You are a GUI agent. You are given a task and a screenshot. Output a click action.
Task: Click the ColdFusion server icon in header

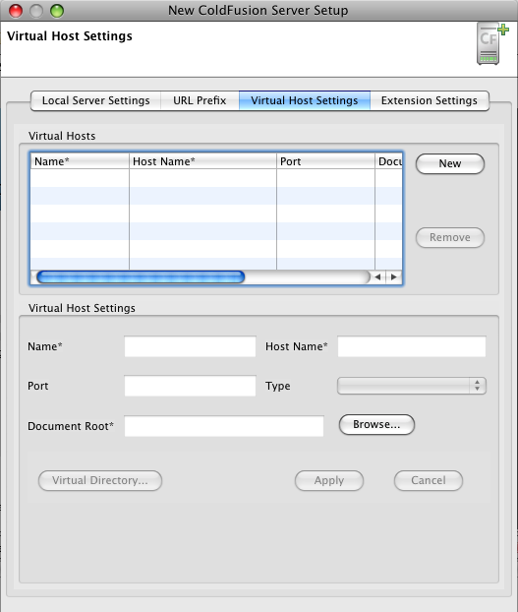tap(492, 43)
